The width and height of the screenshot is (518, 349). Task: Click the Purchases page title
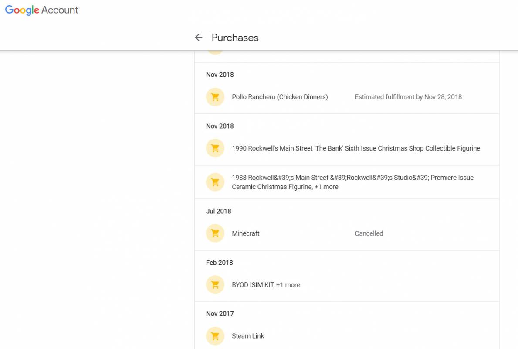[x=235, y=38]
